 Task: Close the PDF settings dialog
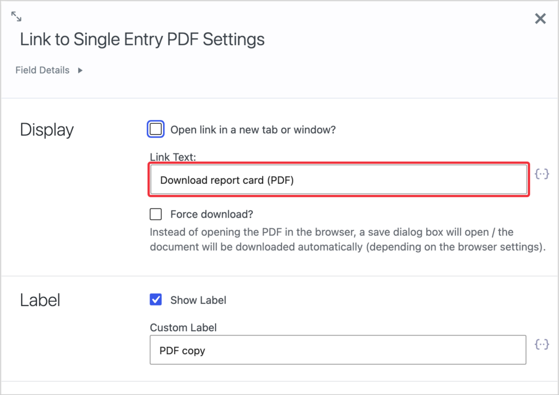tap(540, 19)
